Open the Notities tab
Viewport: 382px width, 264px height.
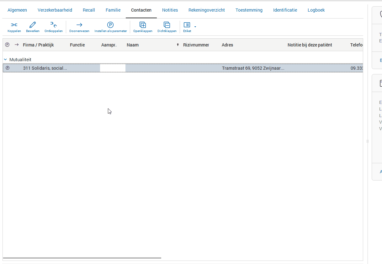170,10
